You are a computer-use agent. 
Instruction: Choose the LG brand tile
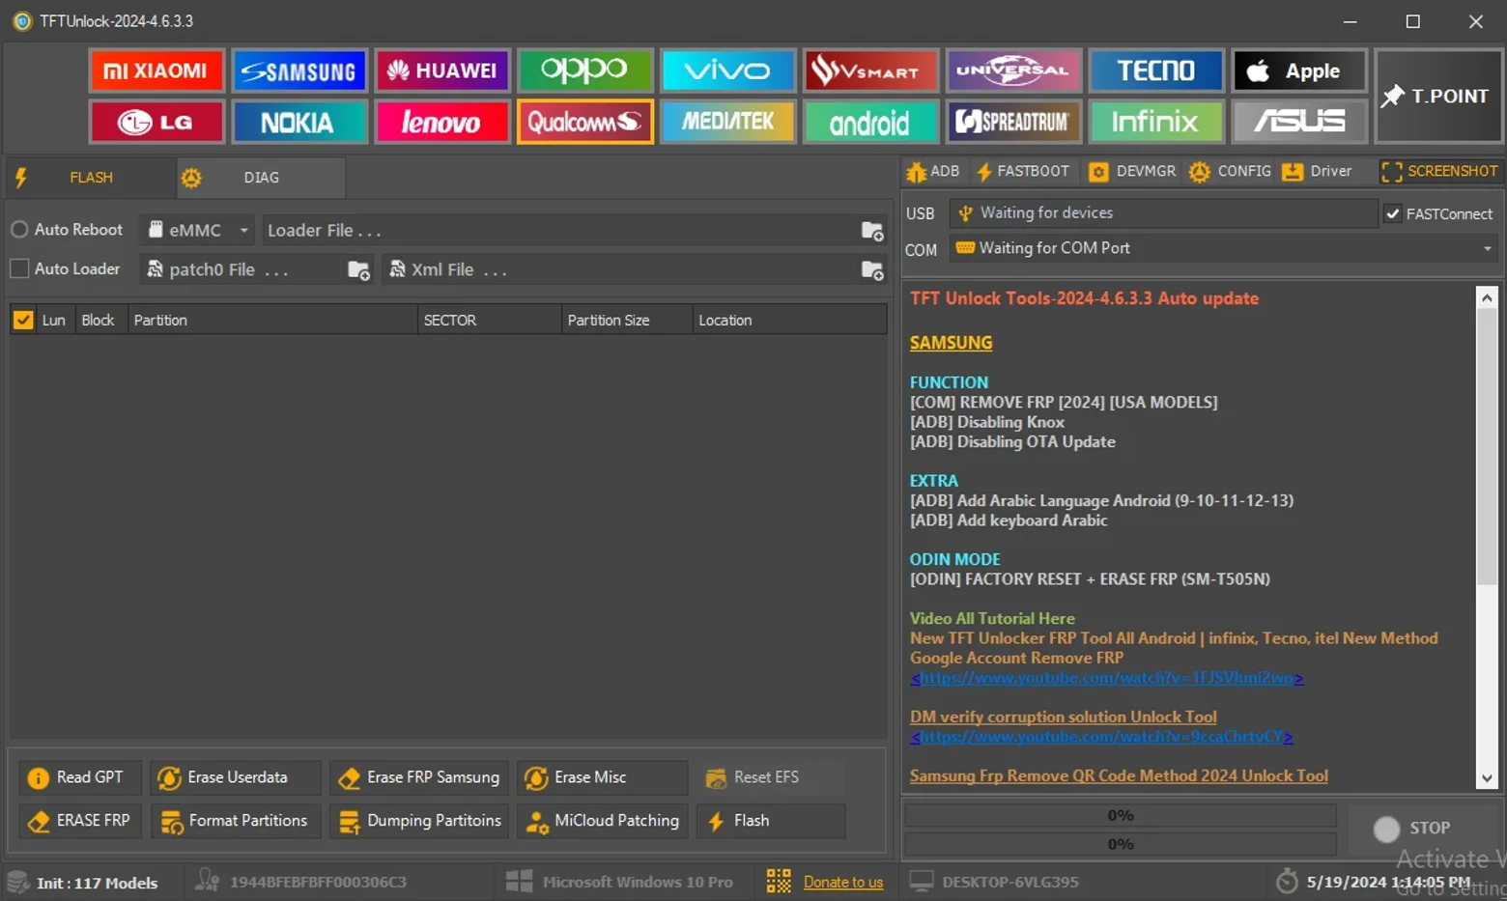coord(156,122)
